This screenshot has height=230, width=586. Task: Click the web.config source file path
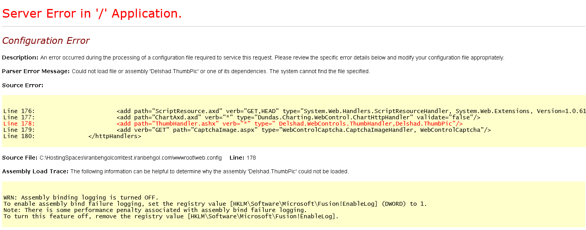coord(131,158)
